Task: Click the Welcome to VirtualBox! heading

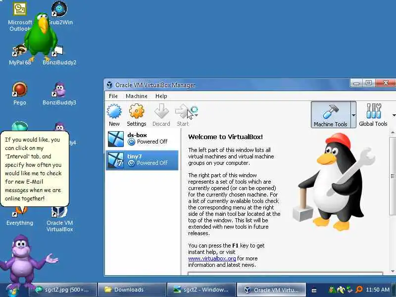Action: (226, 137)
